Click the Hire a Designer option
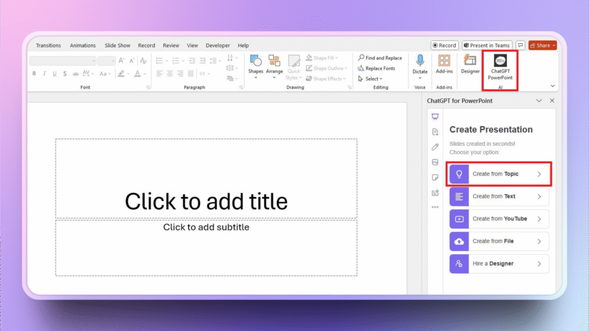 tap(498, 263)
